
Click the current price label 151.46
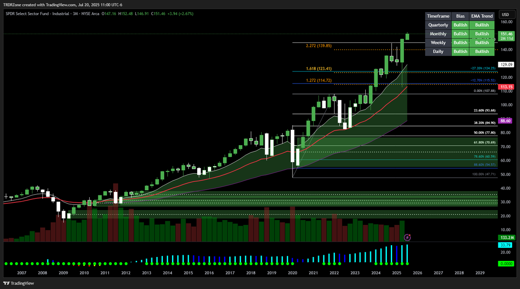click(506, 33)
